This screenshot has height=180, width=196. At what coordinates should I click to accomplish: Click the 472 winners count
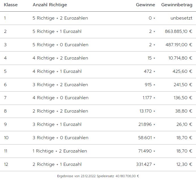point(148,71)
